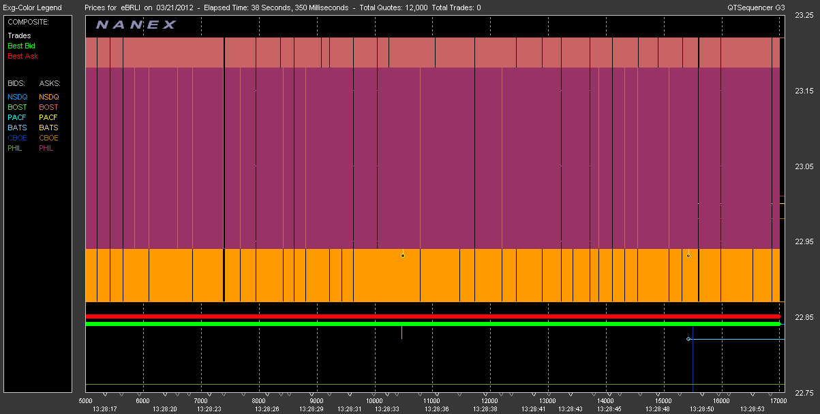The width and height of the screenshot is (820, 414).
Task: Click the trade dot near quote 10500
Action: coord(403,256)
